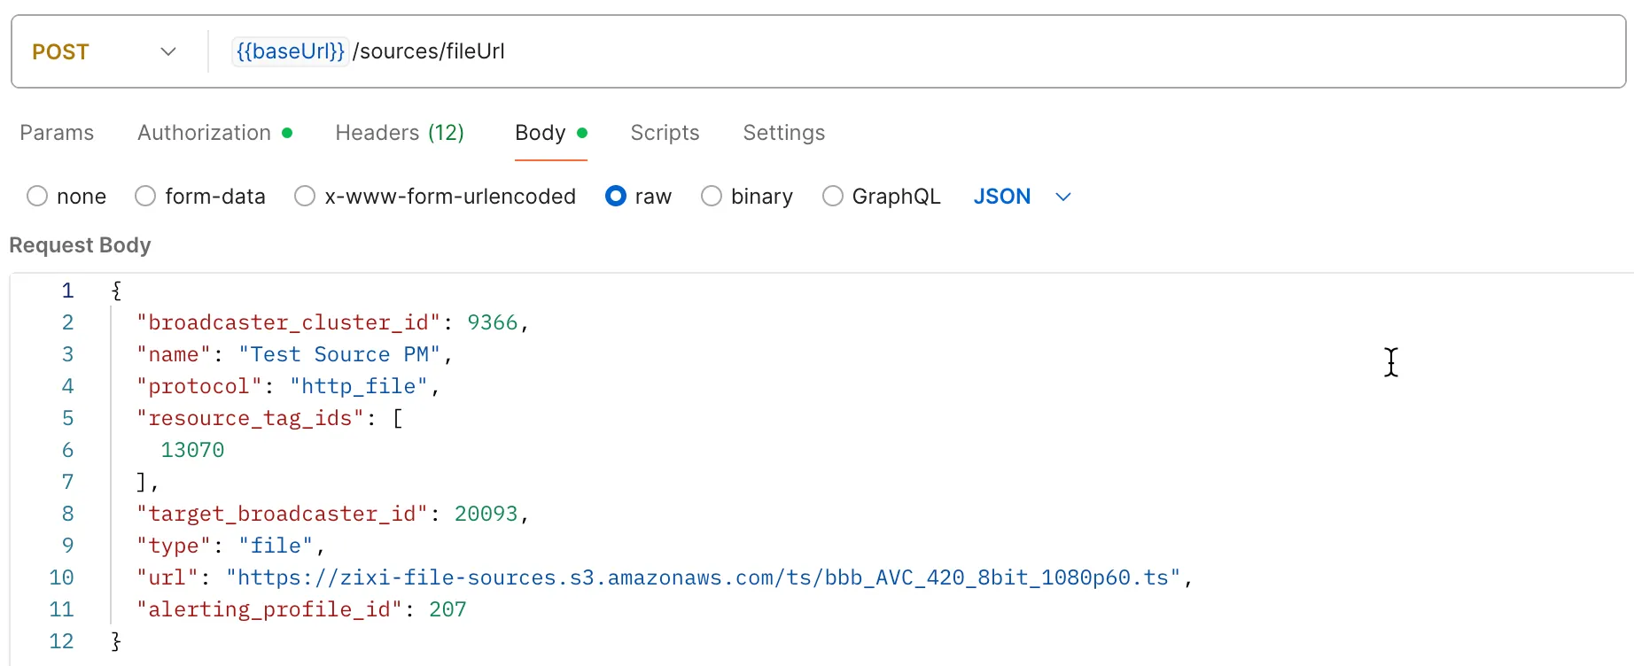Screen dimensions: 1634x666
Task: Select the Body tab
Action: (551, 133)
